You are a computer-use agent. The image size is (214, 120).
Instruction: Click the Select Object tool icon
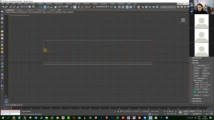pos(30,7)
